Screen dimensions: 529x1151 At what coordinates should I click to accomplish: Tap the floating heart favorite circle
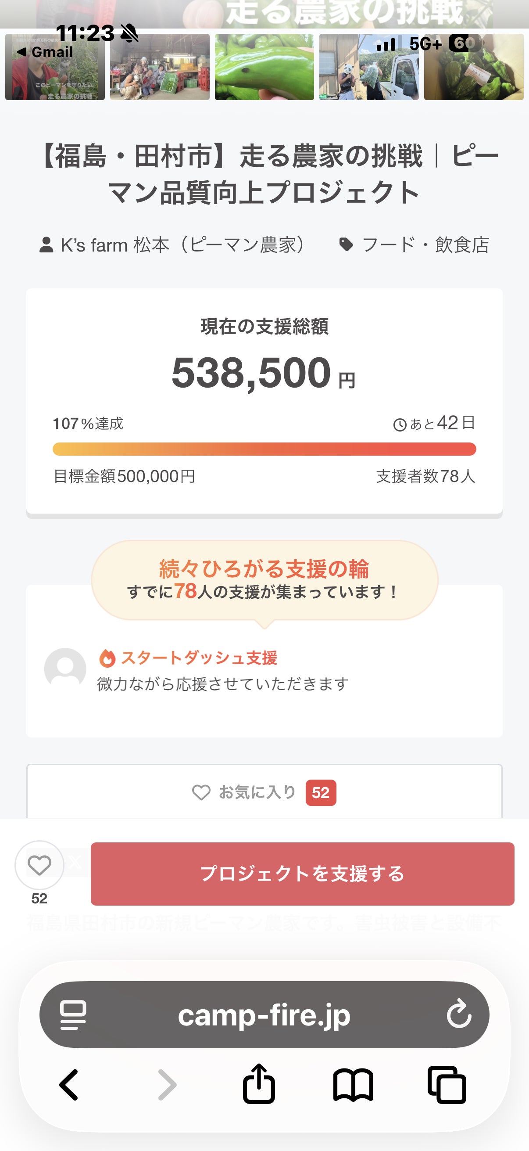(39, 865)
